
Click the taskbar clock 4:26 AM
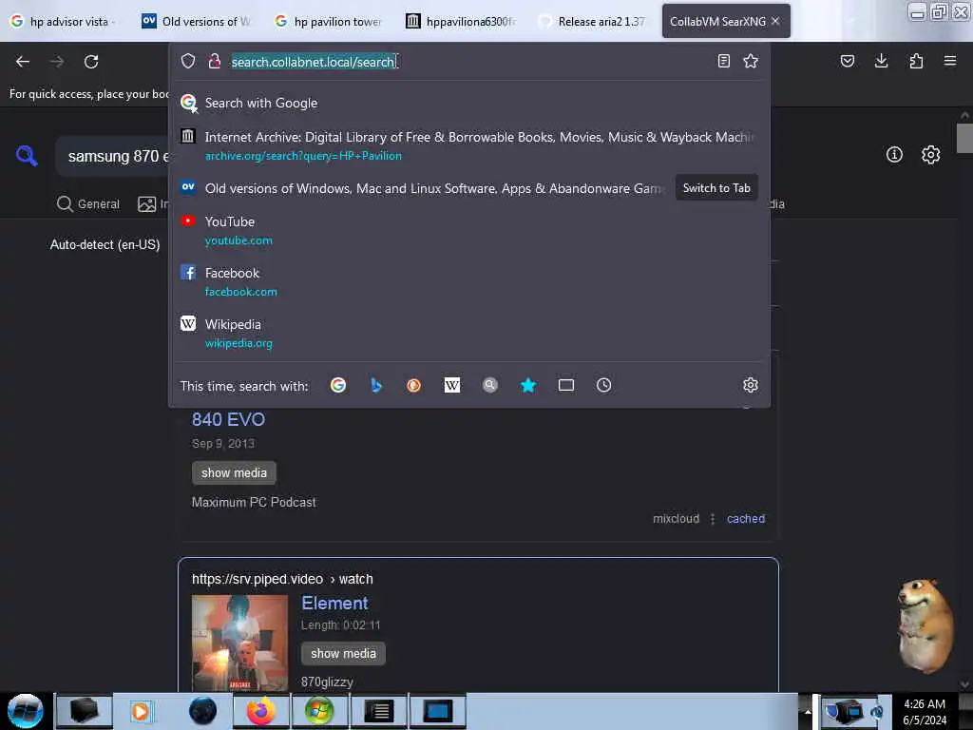[x=924, y=704]
